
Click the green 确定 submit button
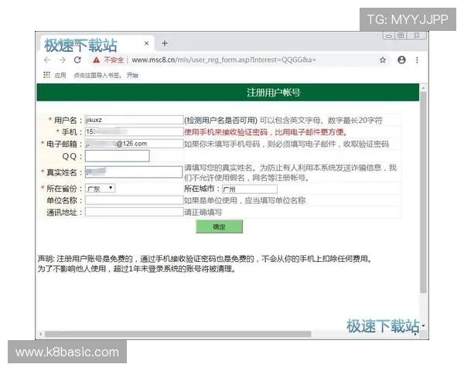220,226
